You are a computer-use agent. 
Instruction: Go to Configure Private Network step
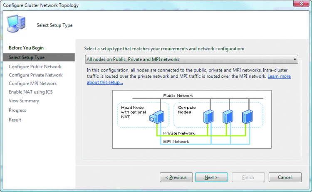click(x=36, y=75)
